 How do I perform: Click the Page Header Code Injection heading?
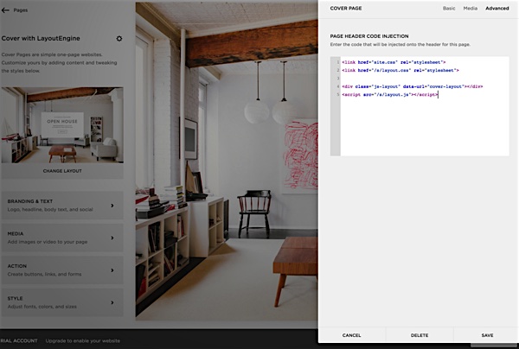pos(369,36)
